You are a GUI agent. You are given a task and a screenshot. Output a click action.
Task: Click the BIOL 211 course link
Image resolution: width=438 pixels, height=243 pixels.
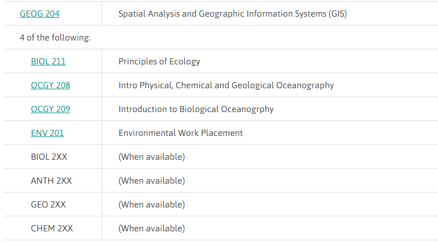click(x=48, y=62)
